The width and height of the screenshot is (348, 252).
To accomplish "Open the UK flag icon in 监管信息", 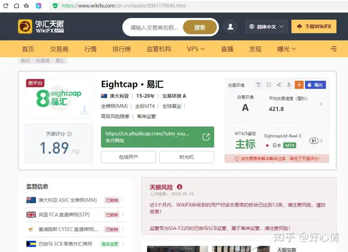I will tap(31, 215).
